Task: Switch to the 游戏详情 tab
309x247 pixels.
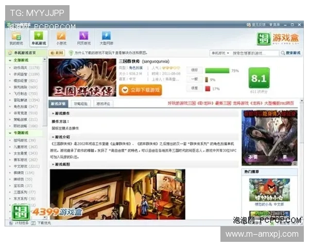Action: point(58,103)
